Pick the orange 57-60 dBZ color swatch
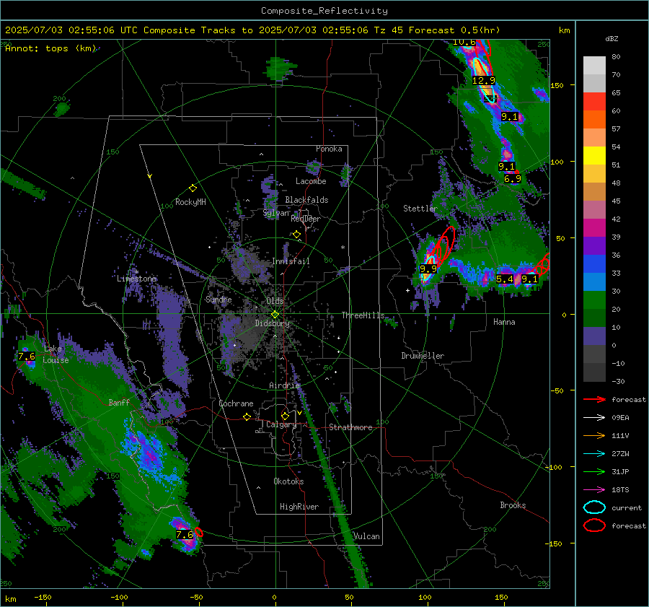649x607 pixels. point(594,120)
